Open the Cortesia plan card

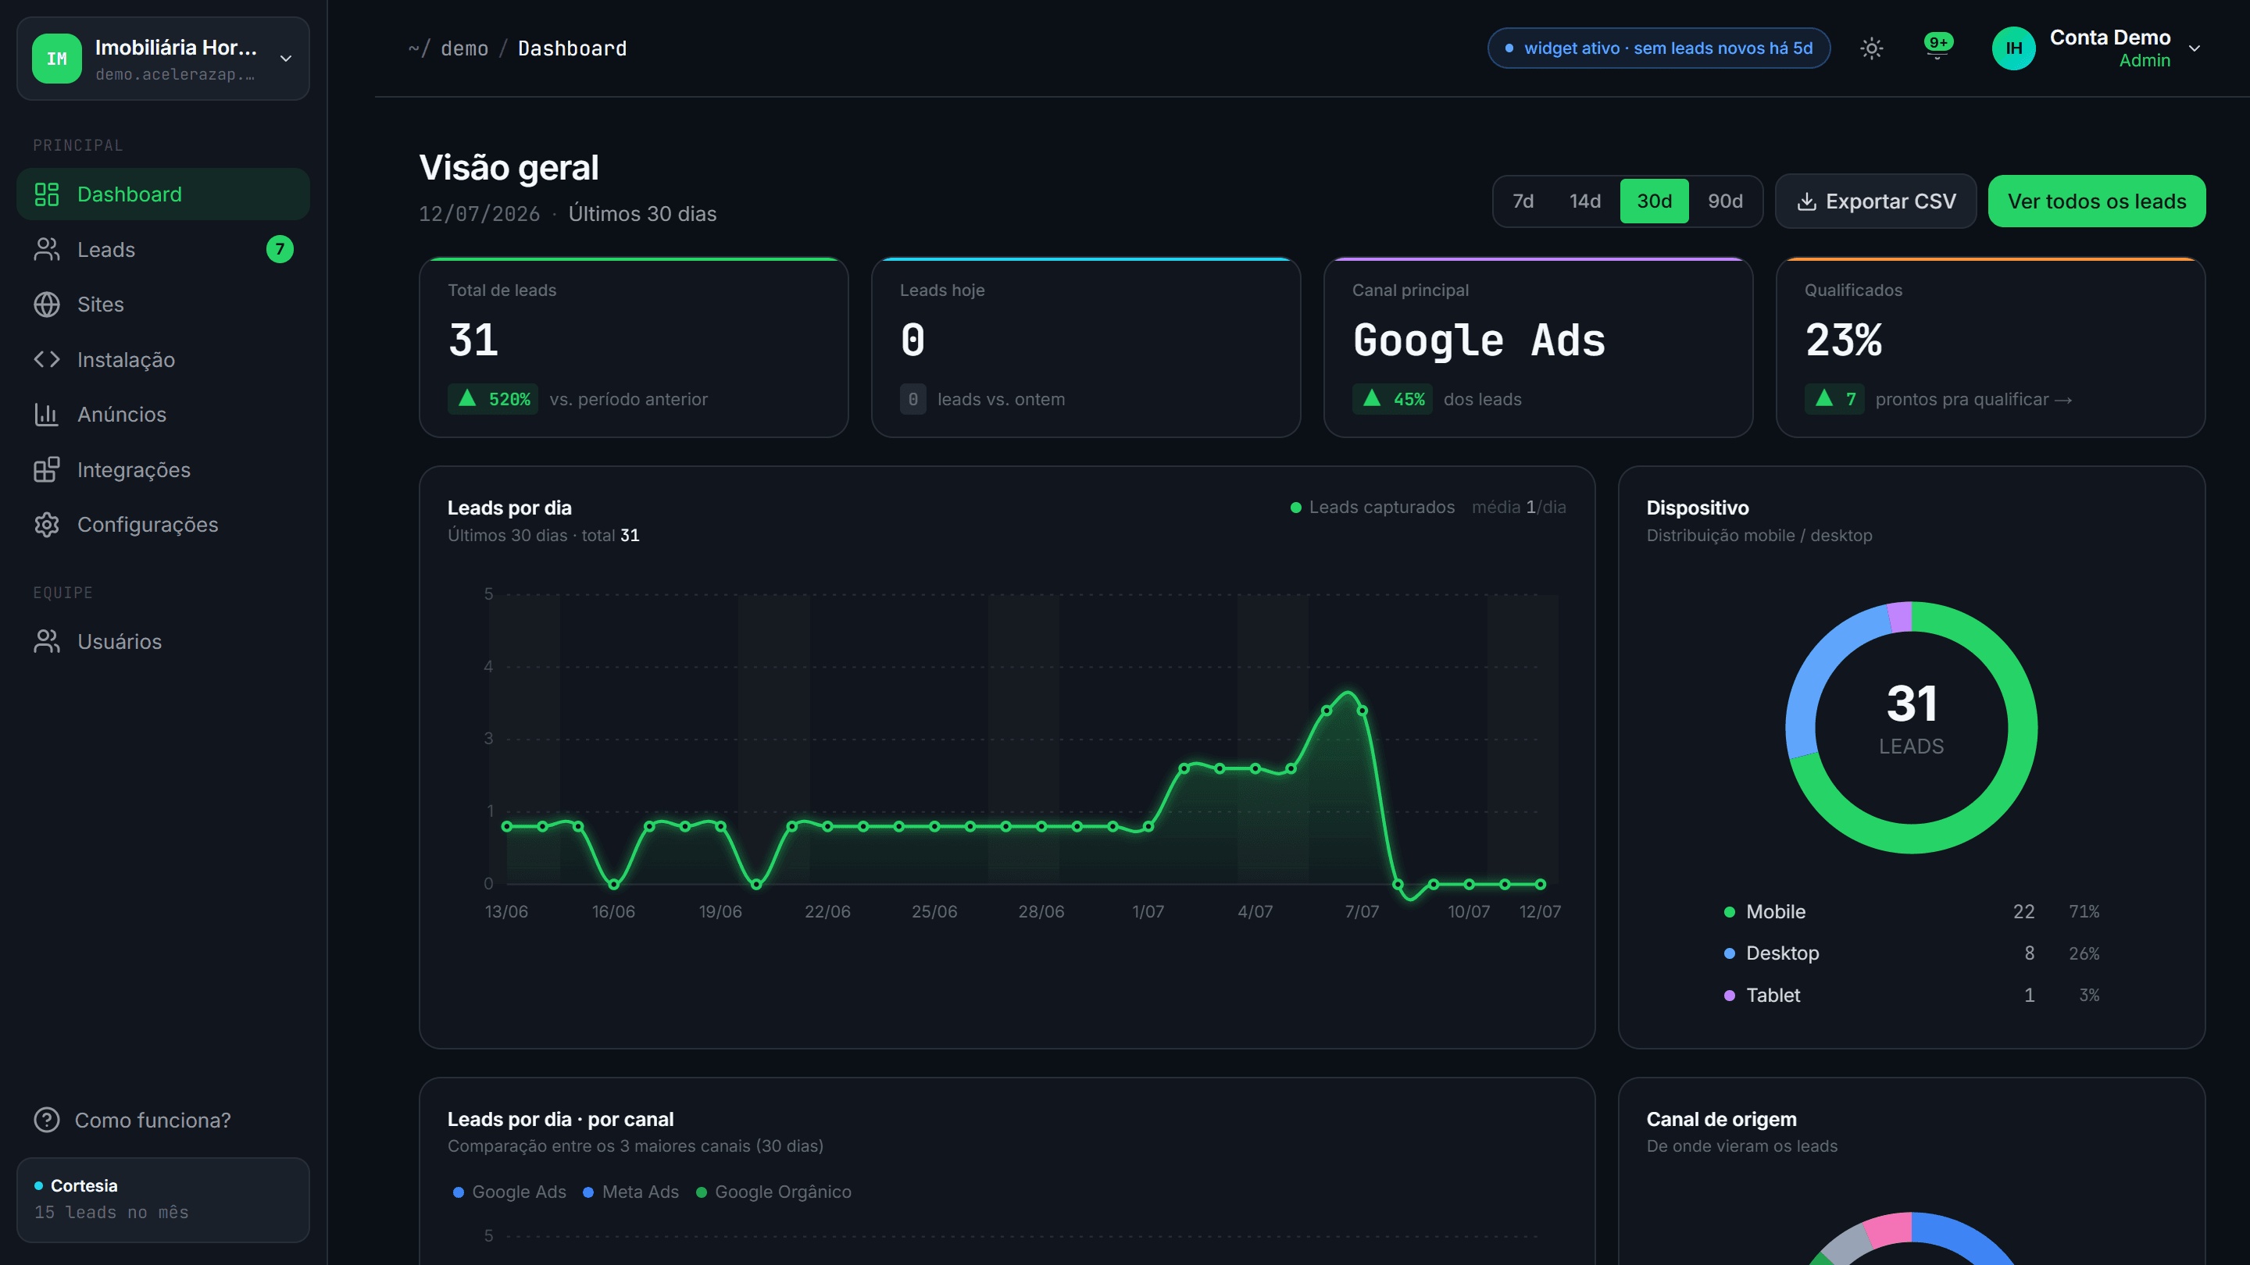[x=162, y=1199]
